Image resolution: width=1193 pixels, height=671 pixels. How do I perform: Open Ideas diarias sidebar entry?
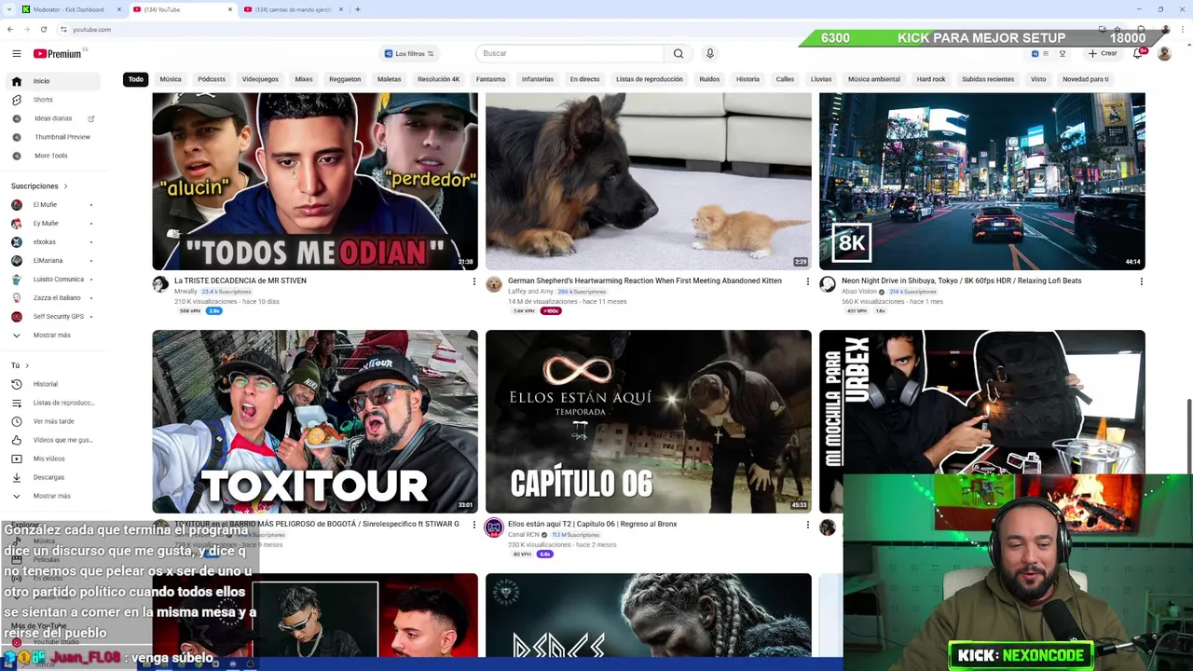(x=51, y=118)
